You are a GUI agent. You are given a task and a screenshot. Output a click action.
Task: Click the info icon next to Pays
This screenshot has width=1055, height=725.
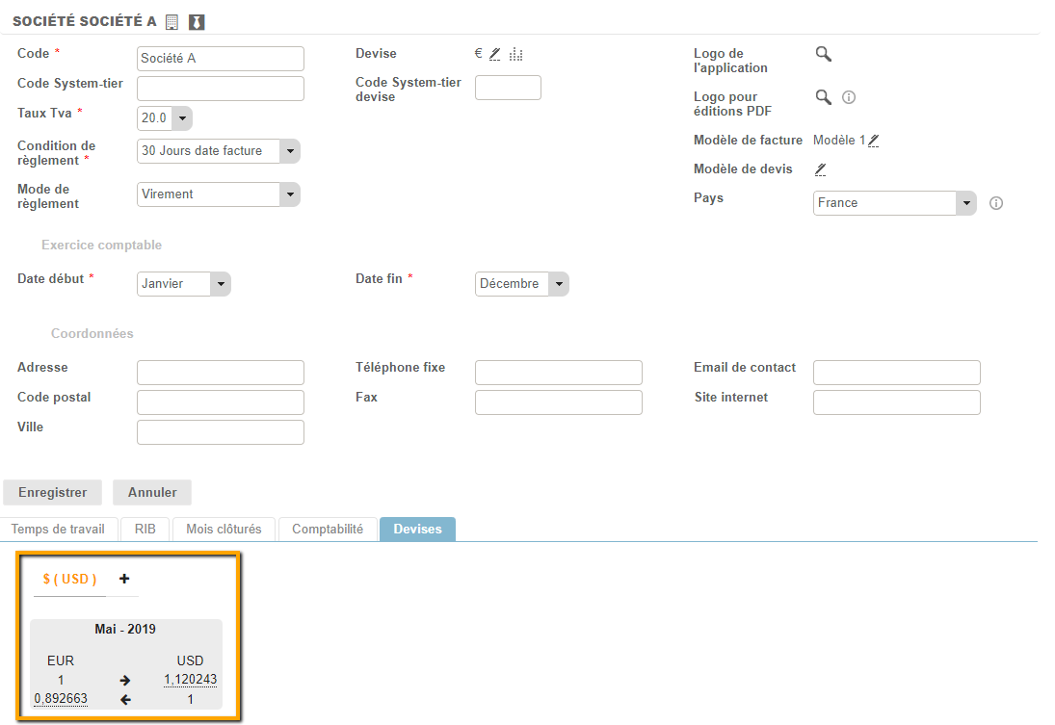(996, 203)
